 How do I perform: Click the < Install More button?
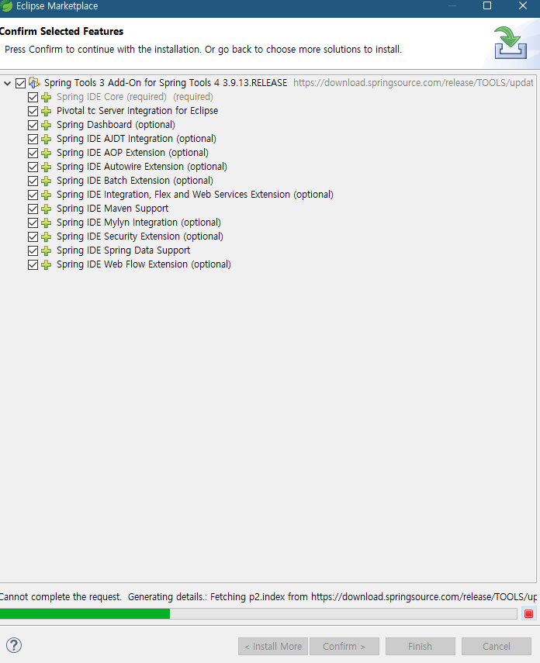(x=273, y=646)
